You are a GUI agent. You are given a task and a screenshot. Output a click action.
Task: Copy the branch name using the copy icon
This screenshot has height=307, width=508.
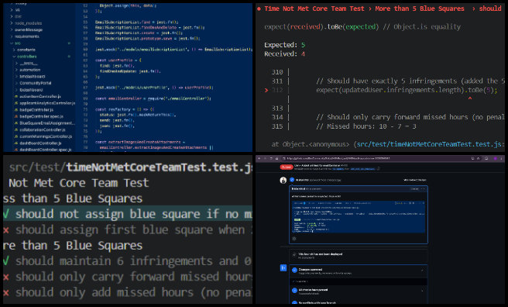[379, 168]
